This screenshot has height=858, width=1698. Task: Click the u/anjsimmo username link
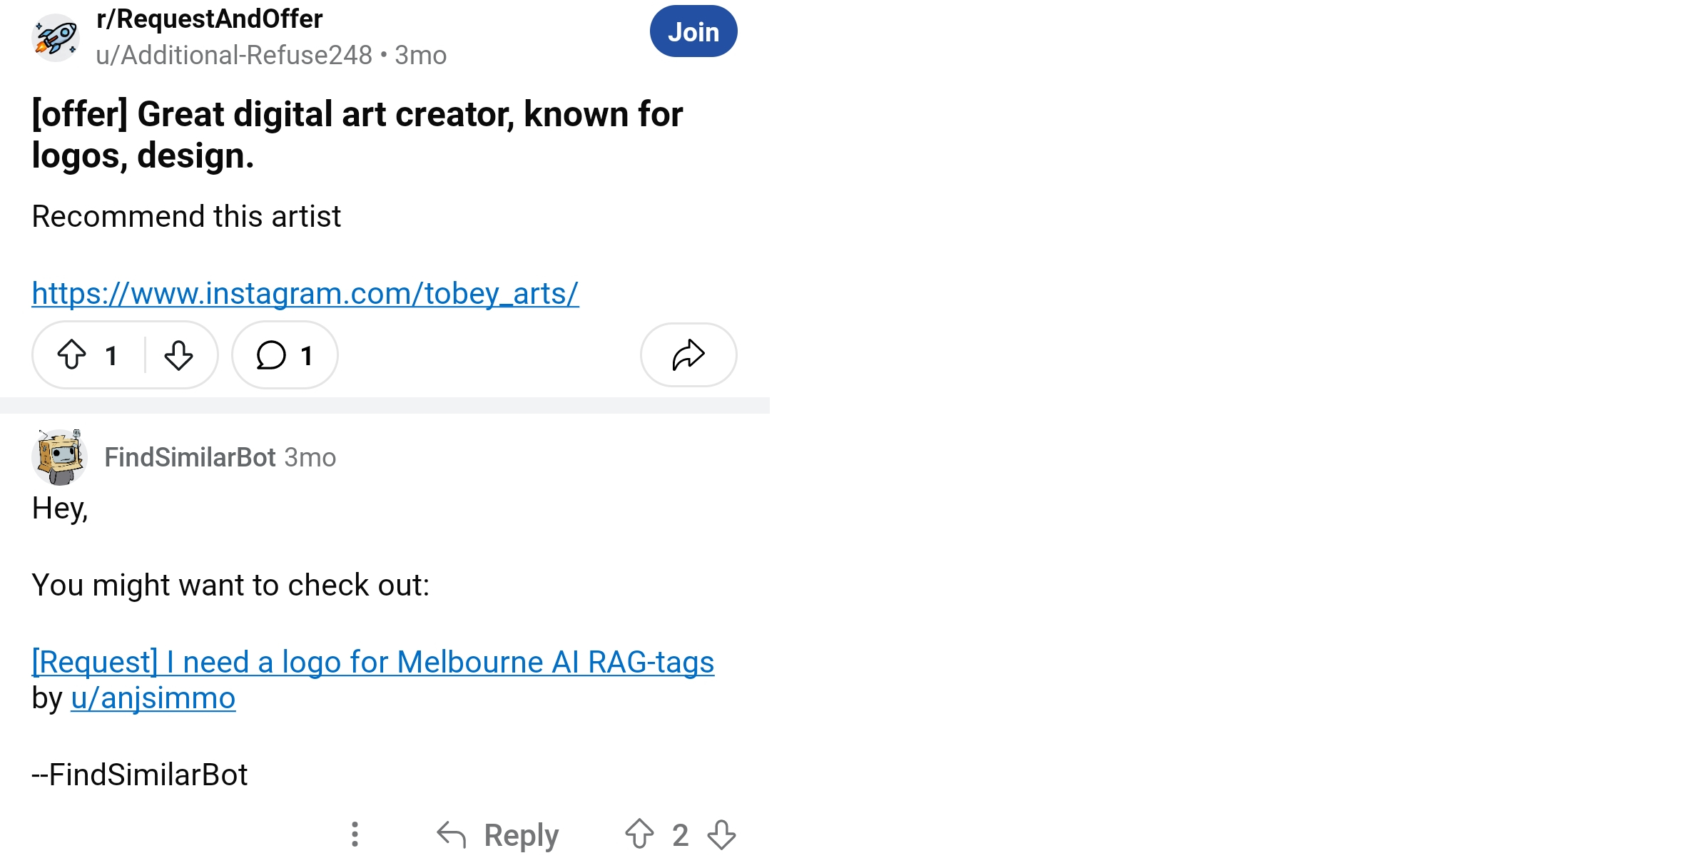(x=152, y=698)
